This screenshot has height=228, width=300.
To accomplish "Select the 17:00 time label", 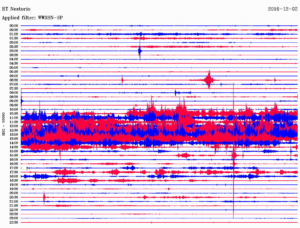I will point(14,168).
